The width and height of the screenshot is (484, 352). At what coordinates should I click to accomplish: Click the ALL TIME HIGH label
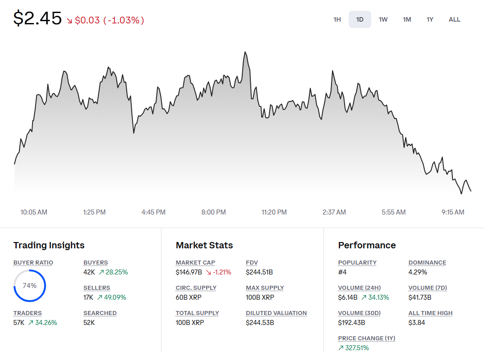click(x=430, y=313)
